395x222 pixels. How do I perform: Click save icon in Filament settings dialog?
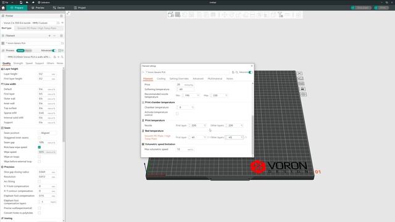(233, 72)
